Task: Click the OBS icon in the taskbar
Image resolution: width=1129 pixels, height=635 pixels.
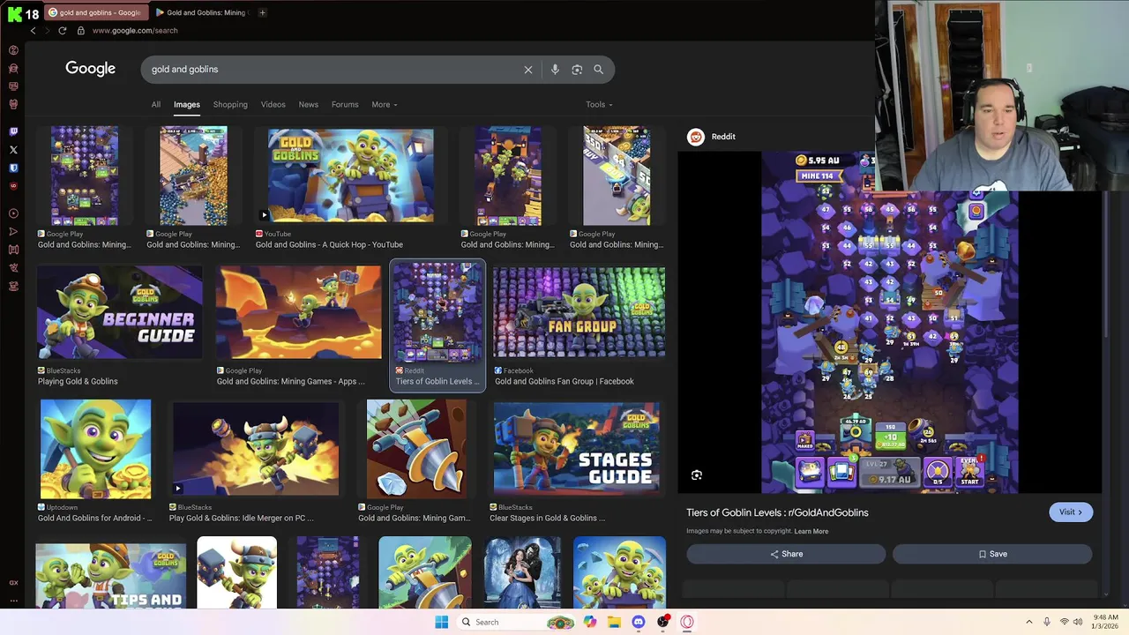Action: point(662,622)
